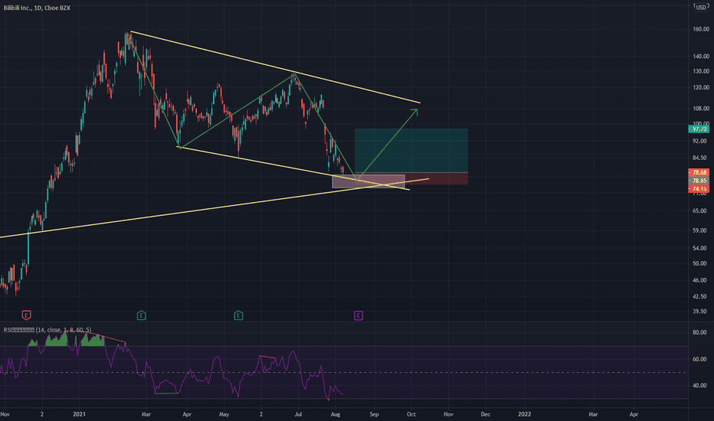Click the purple upcoming earnings marker in August
The width and height of the screenshot is (714, 421).
[x=359, y=315]
